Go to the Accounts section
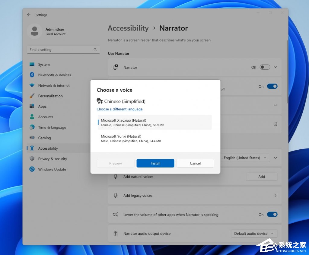The image size is (309, 255). (x=46, y=117)
